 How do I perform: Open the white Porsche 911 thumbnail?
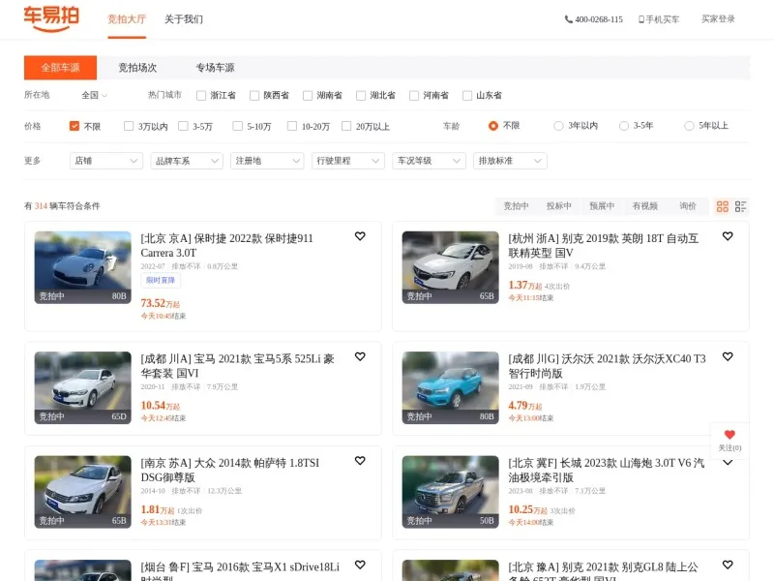tap(83, 267)
